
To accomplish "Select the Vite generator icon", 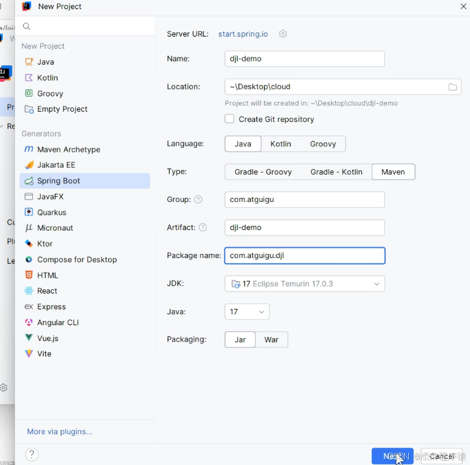I will (x=29, y=353).
